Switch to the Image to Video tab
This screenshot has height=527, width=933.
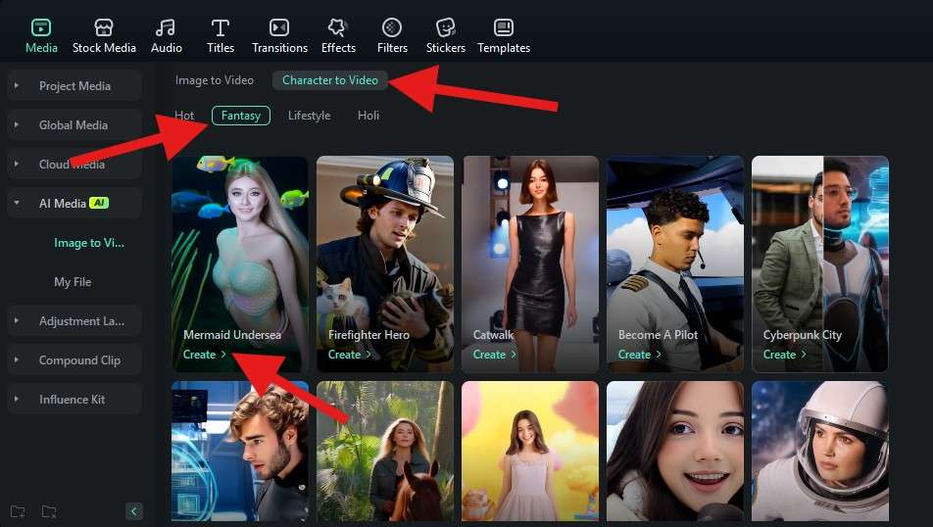point(215,80)
